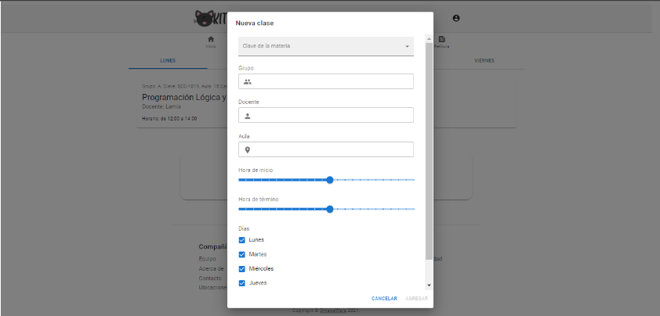The image size is (660, 316).
Task: Click the Hora de término slider handle
Action: [330, 209]
